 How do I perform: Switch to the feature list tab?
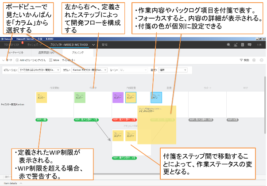tap(15, 53)
